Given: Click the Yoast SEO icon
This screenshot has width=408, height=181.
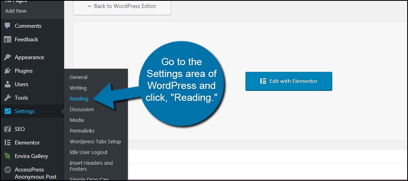Looking at the screenshot, I should coord(8,129).
